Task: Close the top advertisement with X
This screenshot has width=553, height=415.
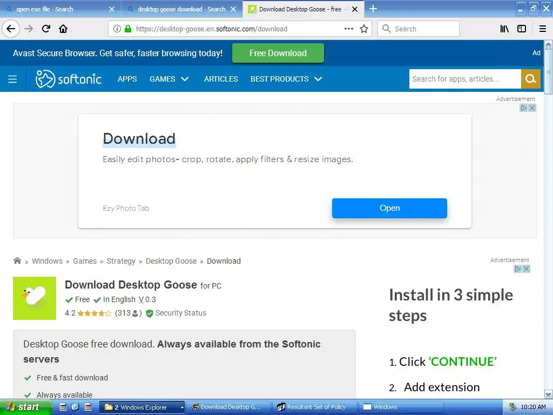Action: [x=532, y=108]
